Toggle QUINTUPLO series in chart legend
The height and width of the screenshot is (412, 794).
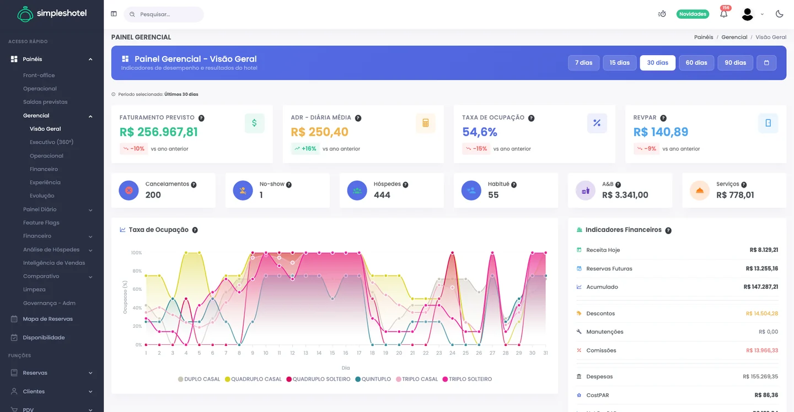pyautogui.click(x=373, y=379)
